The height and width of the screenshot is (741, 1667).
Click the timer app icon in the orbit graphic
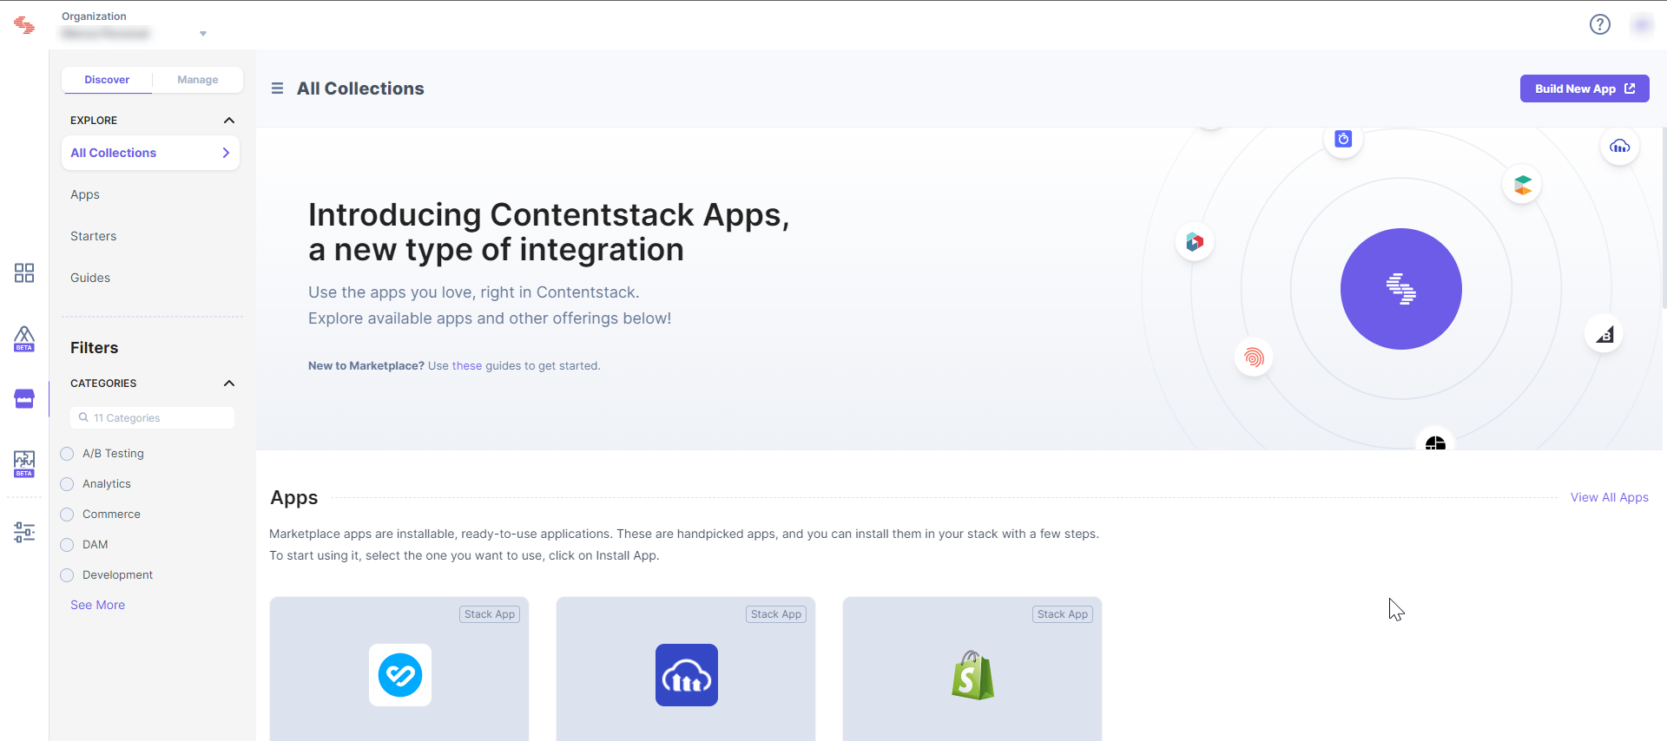pos(1343,139)
